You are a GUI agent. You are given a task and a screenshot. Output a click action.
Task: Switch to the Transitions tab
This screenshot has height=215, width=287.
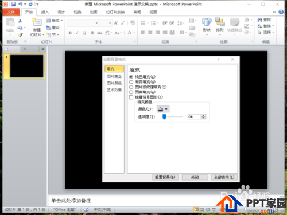77,12
